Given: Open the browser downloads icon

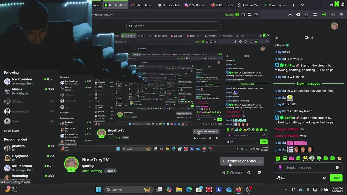Looking at the screenshot, I should coord(290,15).
